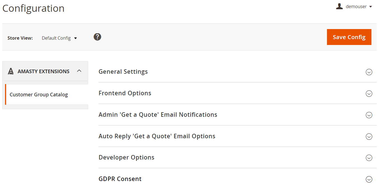Click the Frontend Options section heading
379x188 pixels.
(x=125, y=93)
